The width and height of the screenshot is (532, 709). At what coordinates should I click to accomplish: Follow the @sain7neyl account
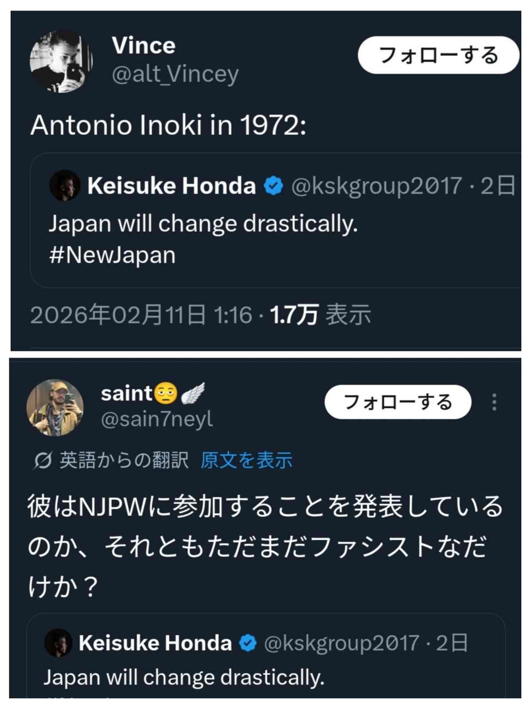coord(398,402)
